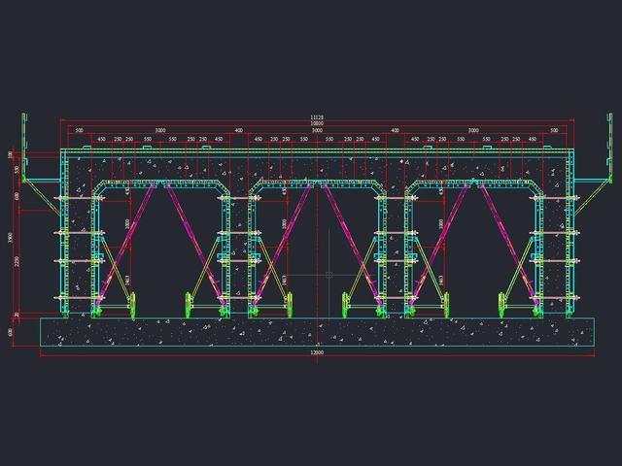Image resolution: width=622 pixels, height=466 pixels.
Task: Select the concrete base slab hatch
Action: [318, 332]
